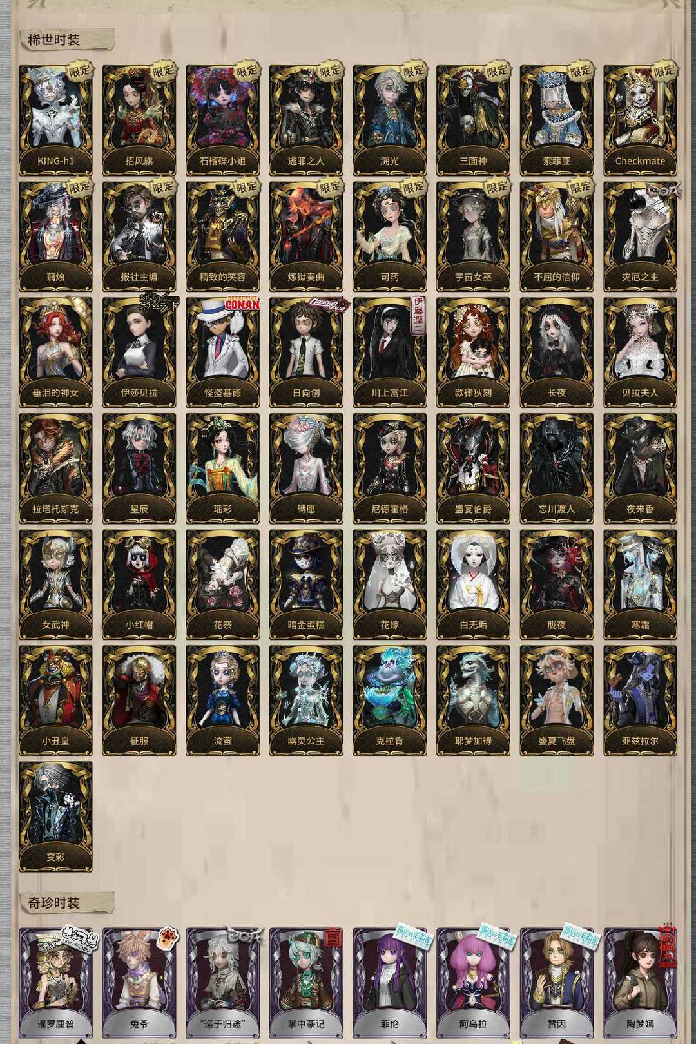The image size is (696, 1044).
Task: Choose the 日向创 Danganronpa costume card
Action: [306, 353]
